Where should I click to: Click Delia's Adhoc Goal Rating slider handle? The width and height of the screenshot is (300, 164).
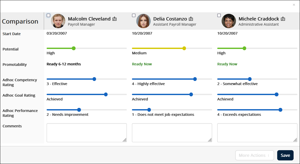(191, 94)
